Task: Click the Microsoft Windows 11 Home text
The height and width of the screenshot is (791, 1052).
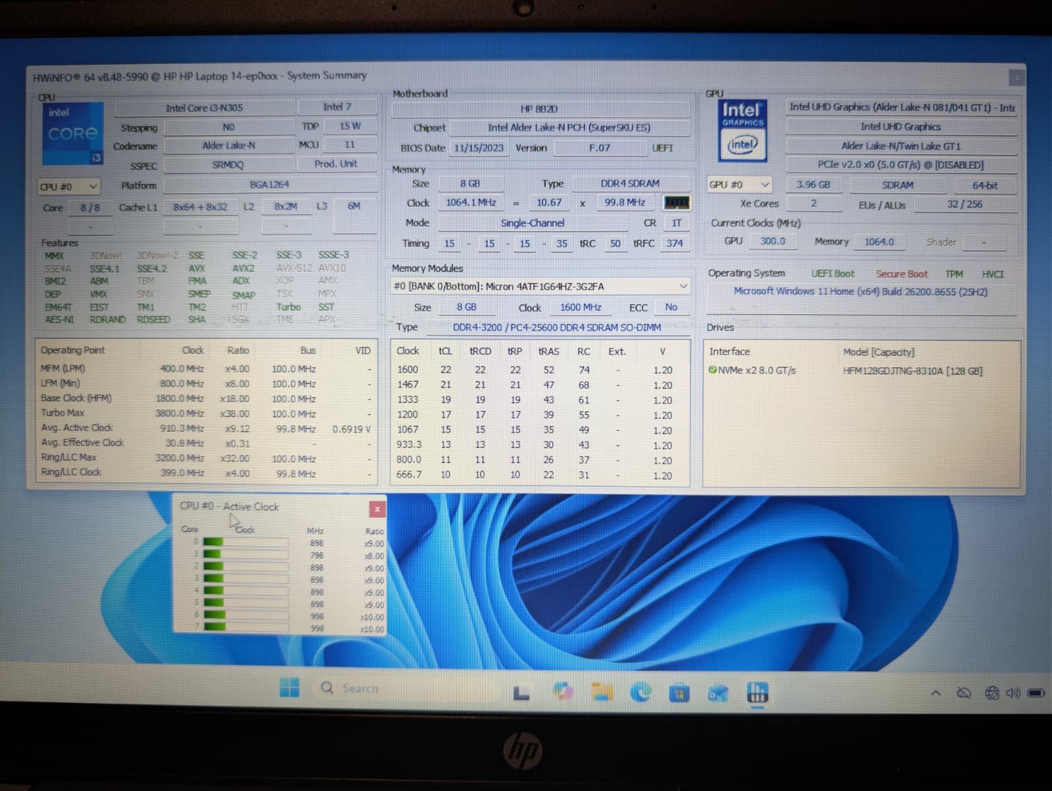Action: click(860, 292)
